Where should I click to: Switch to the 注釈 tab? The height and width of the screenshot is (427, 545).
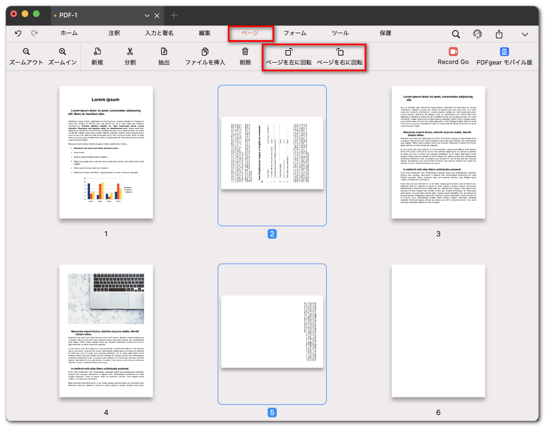[x=114, y=33]
